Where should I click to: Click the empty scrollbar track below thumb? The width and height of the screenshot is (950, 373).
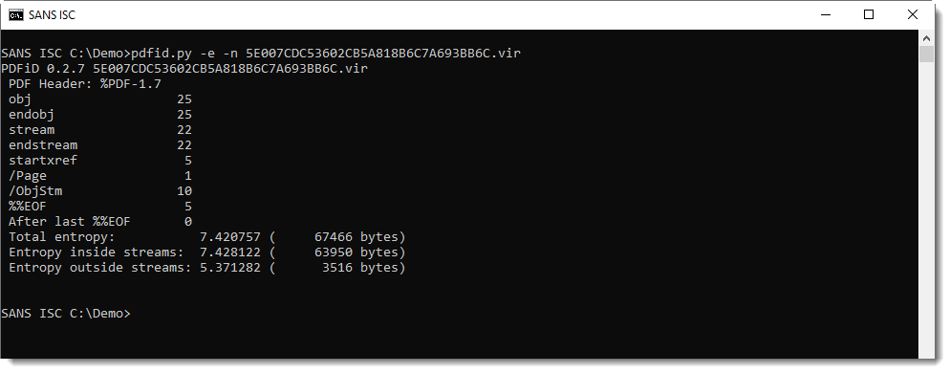click(x=926, y=207)
